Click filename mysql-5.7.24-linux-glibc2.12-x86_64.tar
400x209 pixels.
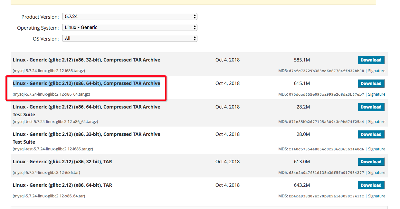tap(49, 196)
